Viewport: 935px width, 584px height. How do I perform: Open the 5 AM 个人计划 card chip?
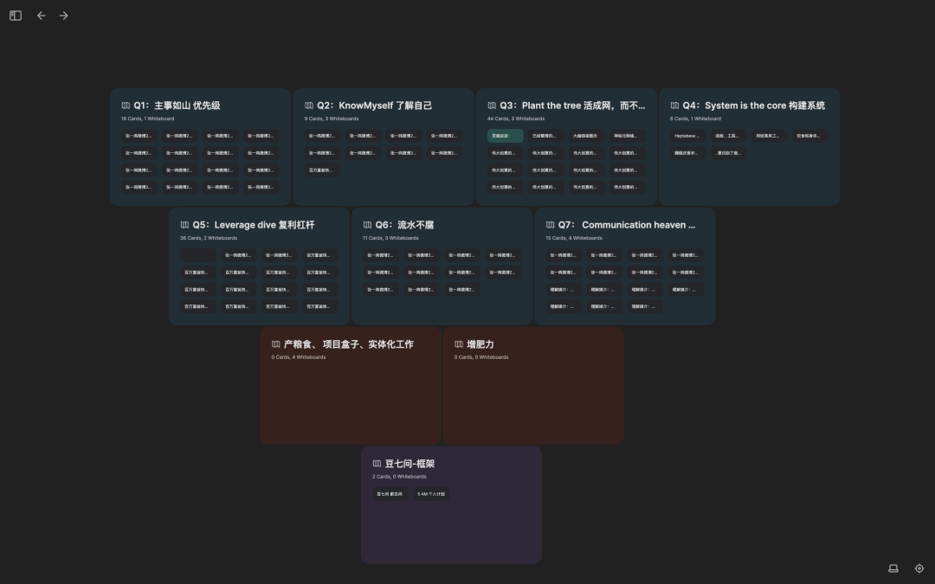coord(431,493)
